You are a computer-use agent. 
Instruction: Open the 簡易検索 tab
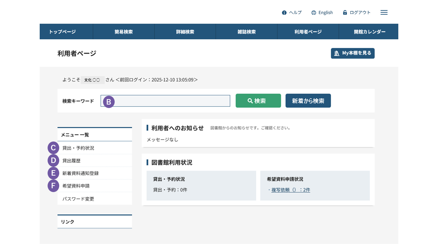pyautogui.click(x=124, y=32)
